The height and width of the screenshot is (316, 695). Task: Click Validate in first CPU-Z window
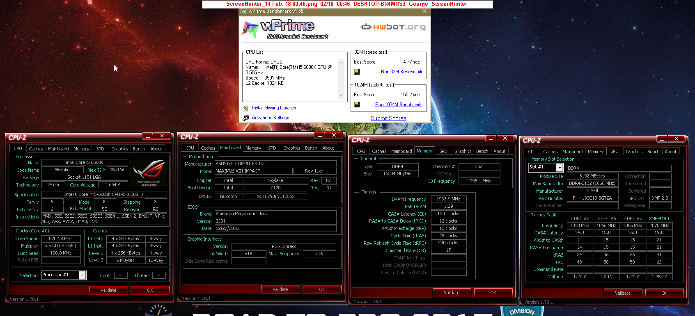109,290
